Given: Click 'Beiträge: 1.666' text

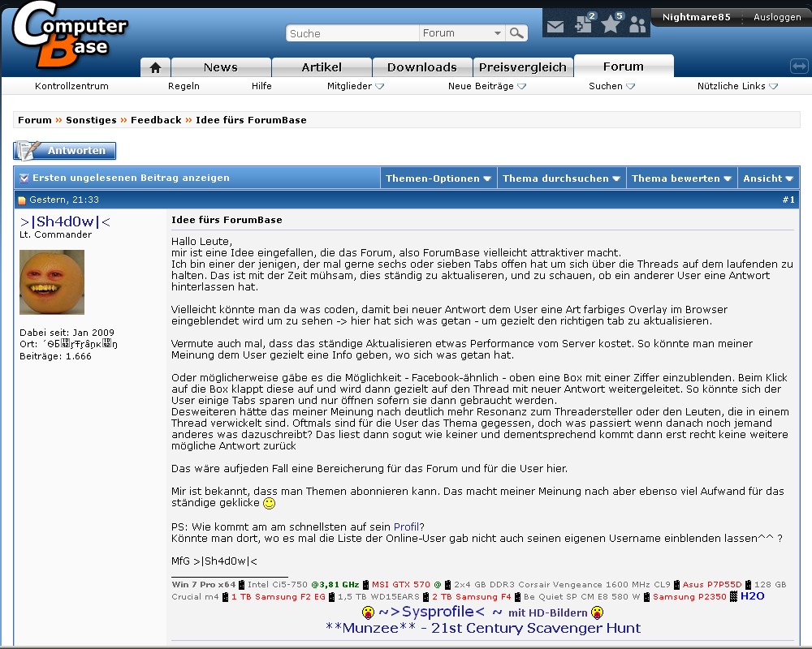Looking at the screenshot, I should click(x=55, y=357).
